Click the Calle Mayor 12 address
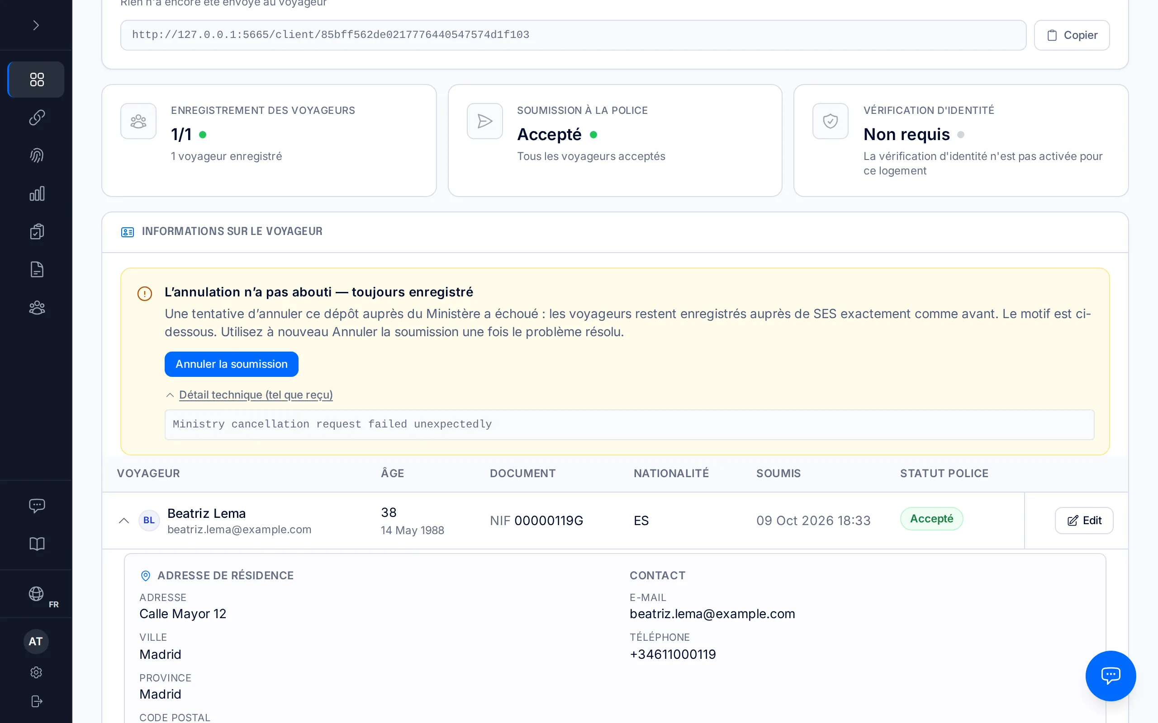 182,614
